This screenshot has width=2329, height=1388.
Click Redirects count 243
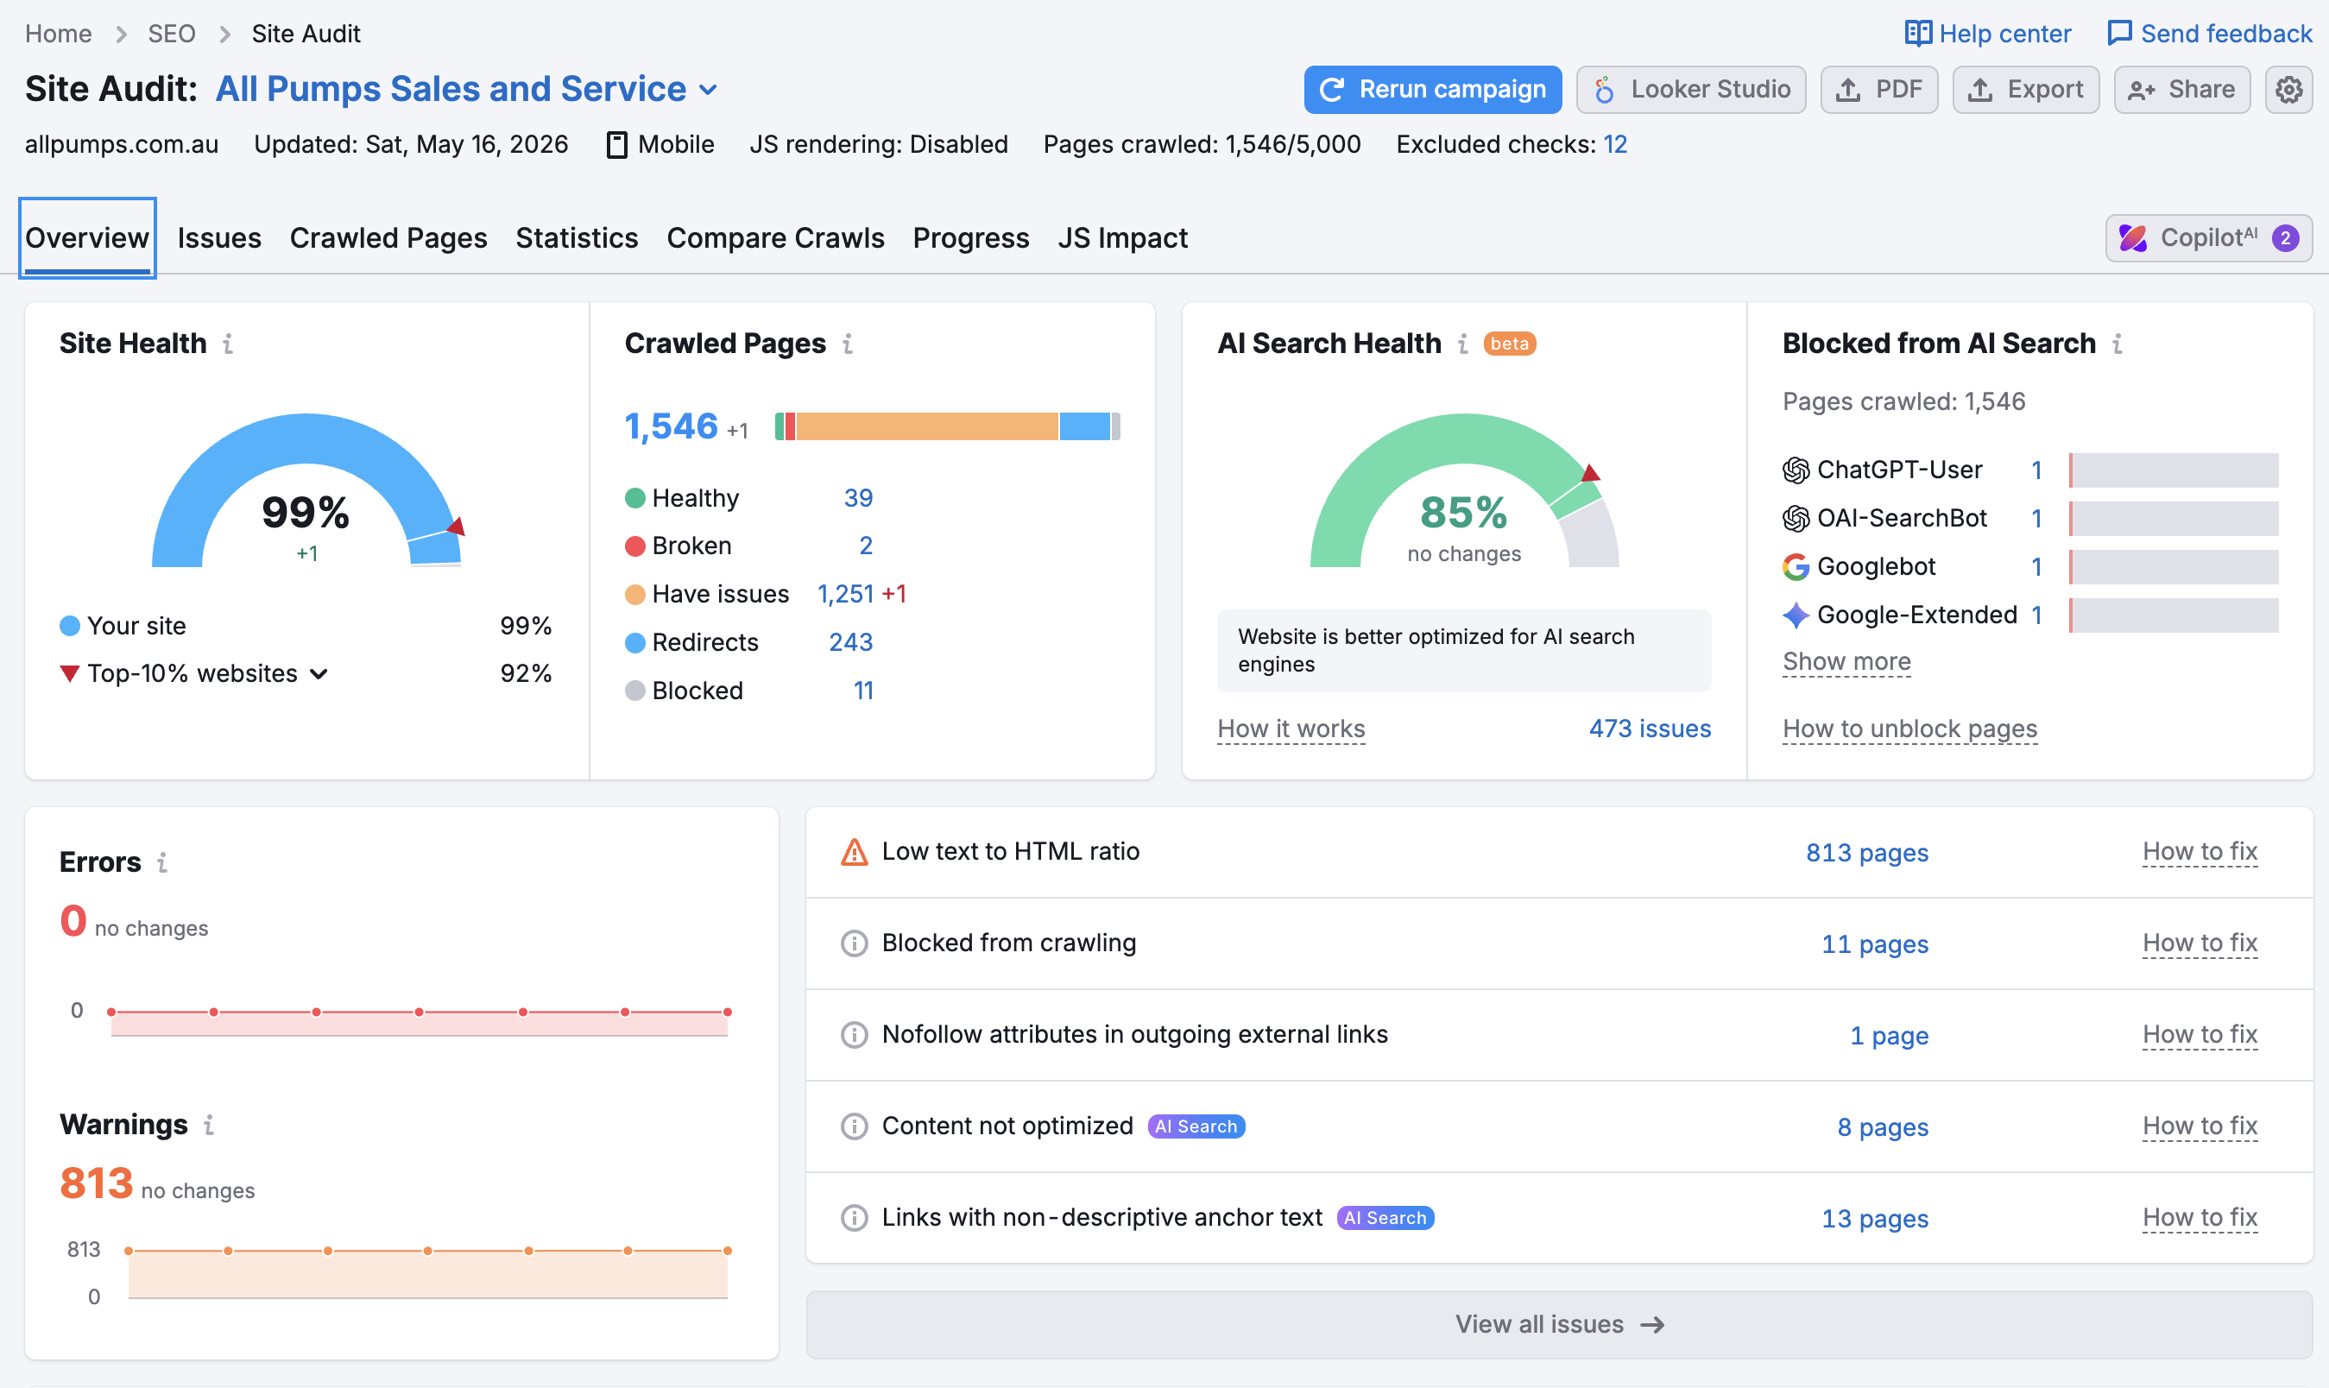[850, 643]
